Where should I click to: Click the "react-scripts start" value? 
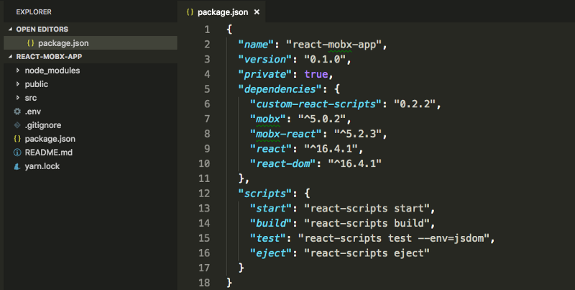367,209
